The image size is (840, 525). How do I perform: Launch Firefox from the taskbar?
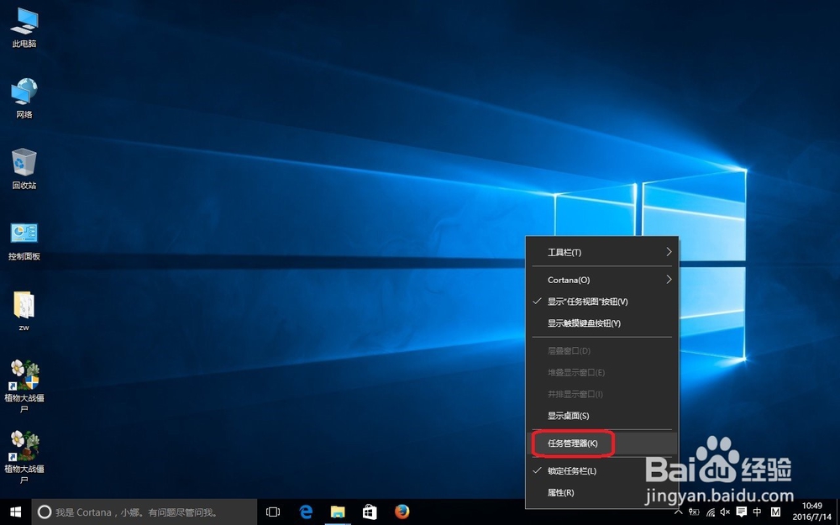pyautogui.click(x=401, y=512)
